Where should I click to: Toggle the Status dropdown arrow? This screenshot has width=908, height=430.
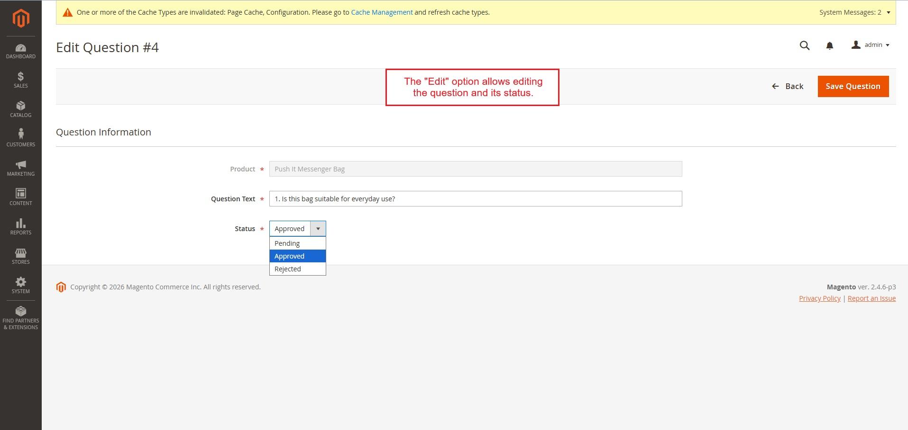(318, 229)
